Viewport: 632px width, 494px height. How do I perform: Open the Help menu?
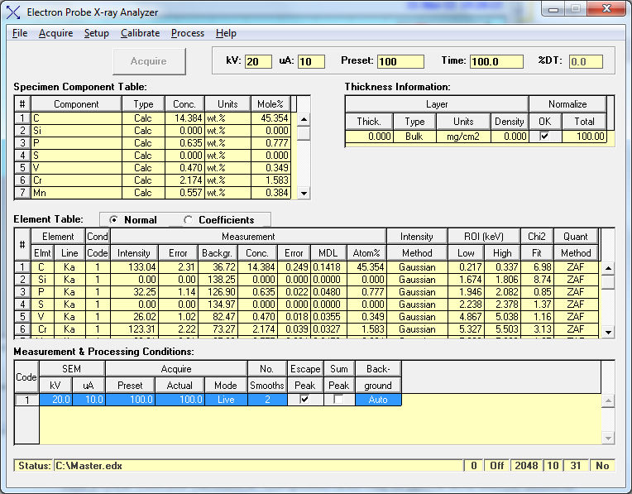point(226,33)
